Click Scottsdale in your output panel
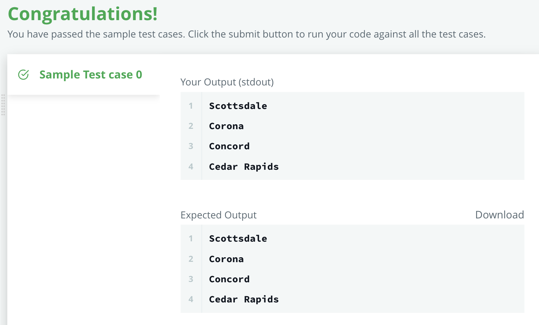 pyautogui.click(x=238, y=106)
